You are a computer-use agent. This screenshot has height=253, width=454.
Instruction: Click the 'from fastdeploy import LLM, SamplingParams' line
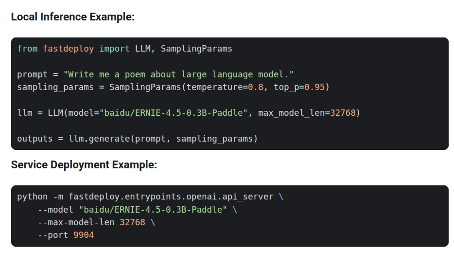(x=124, y=49)
